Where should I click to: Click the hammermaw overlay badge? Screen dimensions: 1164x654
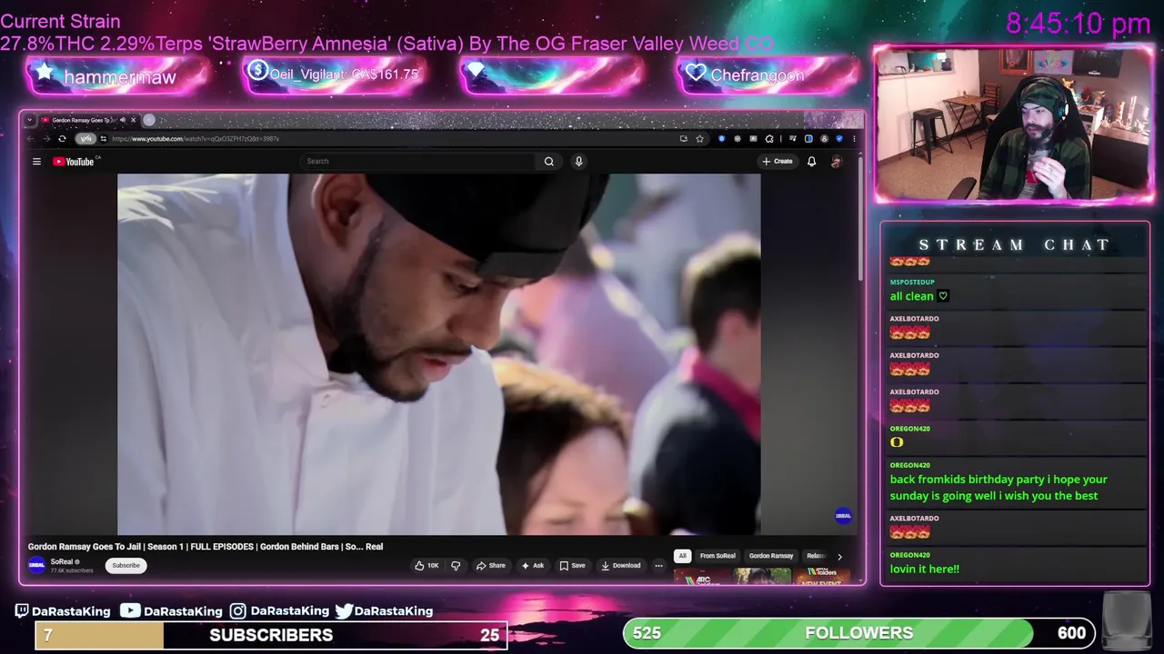(118, 76)
